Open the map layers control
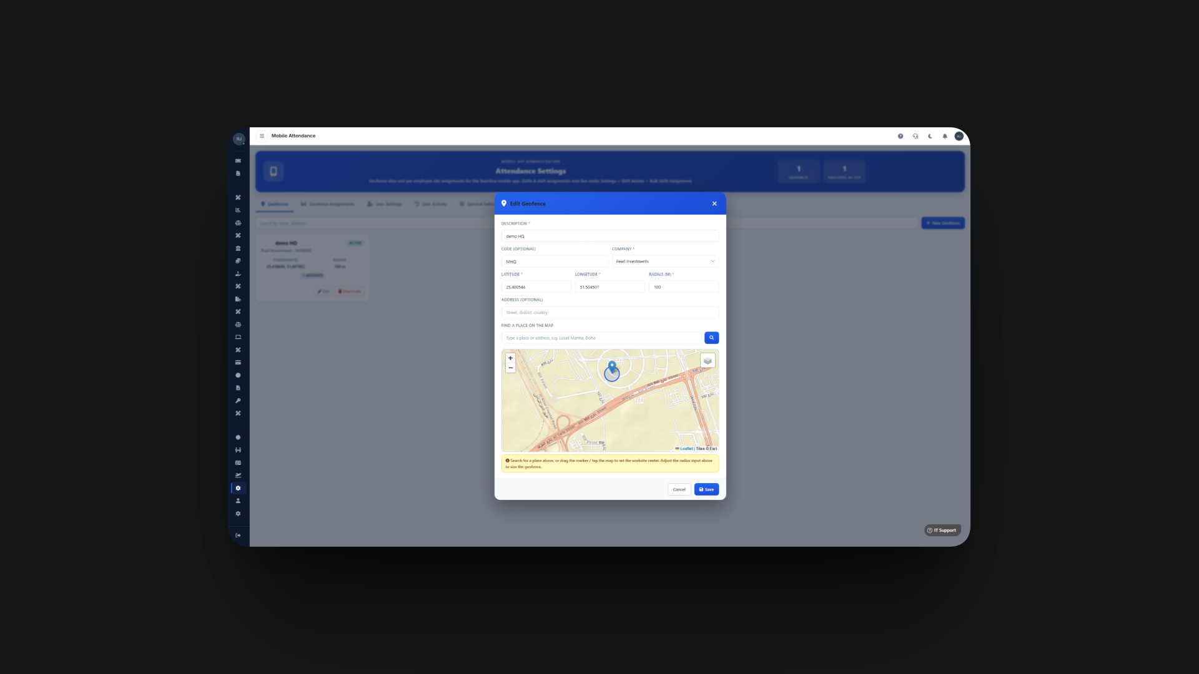 708,361
